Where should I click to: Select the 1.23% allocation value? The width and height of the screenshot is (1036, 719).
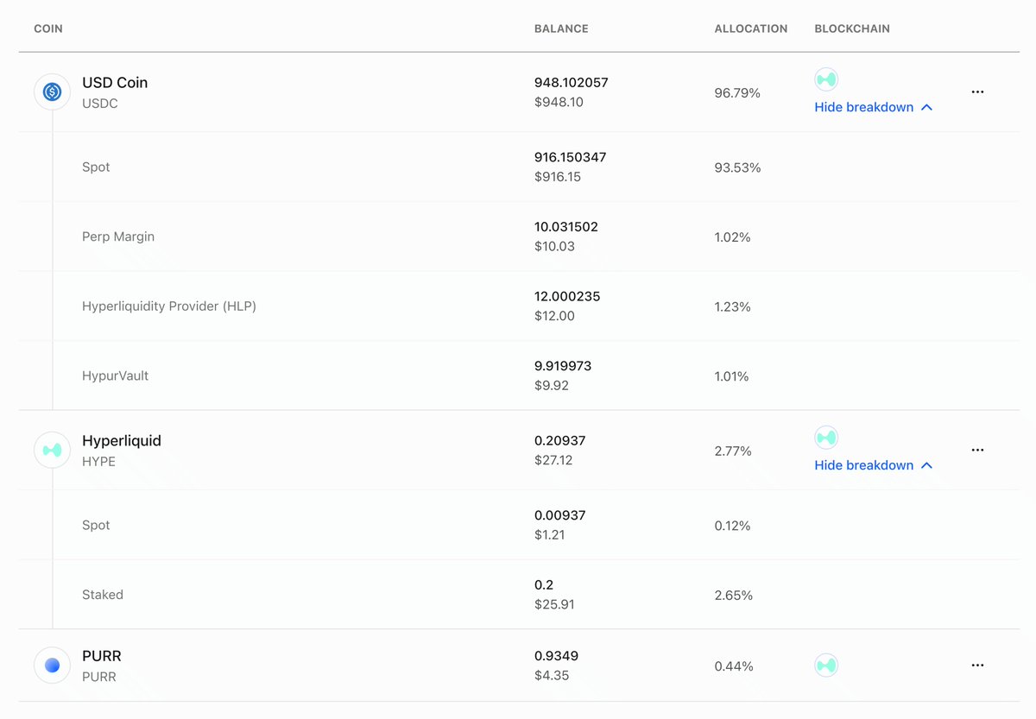point(732,306)
